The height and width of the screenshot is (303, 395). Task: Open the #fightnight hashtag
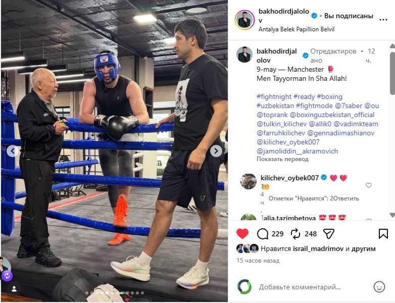tap(274, 97)
